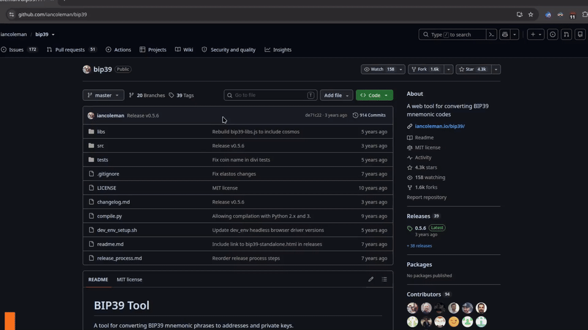Click the first contributor avatar
The height and width of the screenshot is (330, 588).
click(412, 308)
